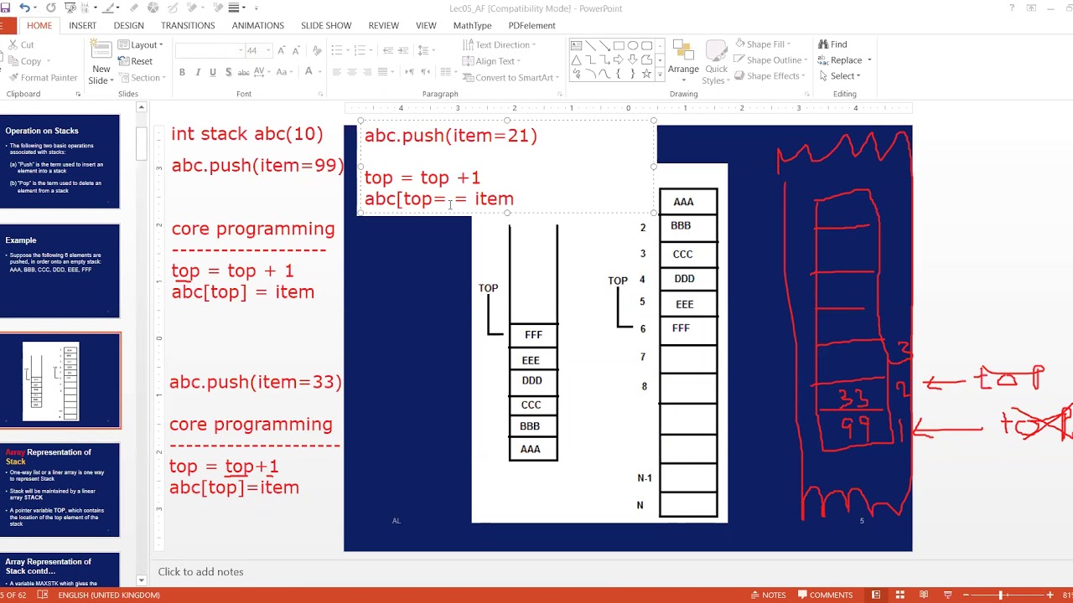Image resolution: width=1073 pixels, height=603 pixels.
Task: Open Quick Styles gallery
Action: point(716,61)
